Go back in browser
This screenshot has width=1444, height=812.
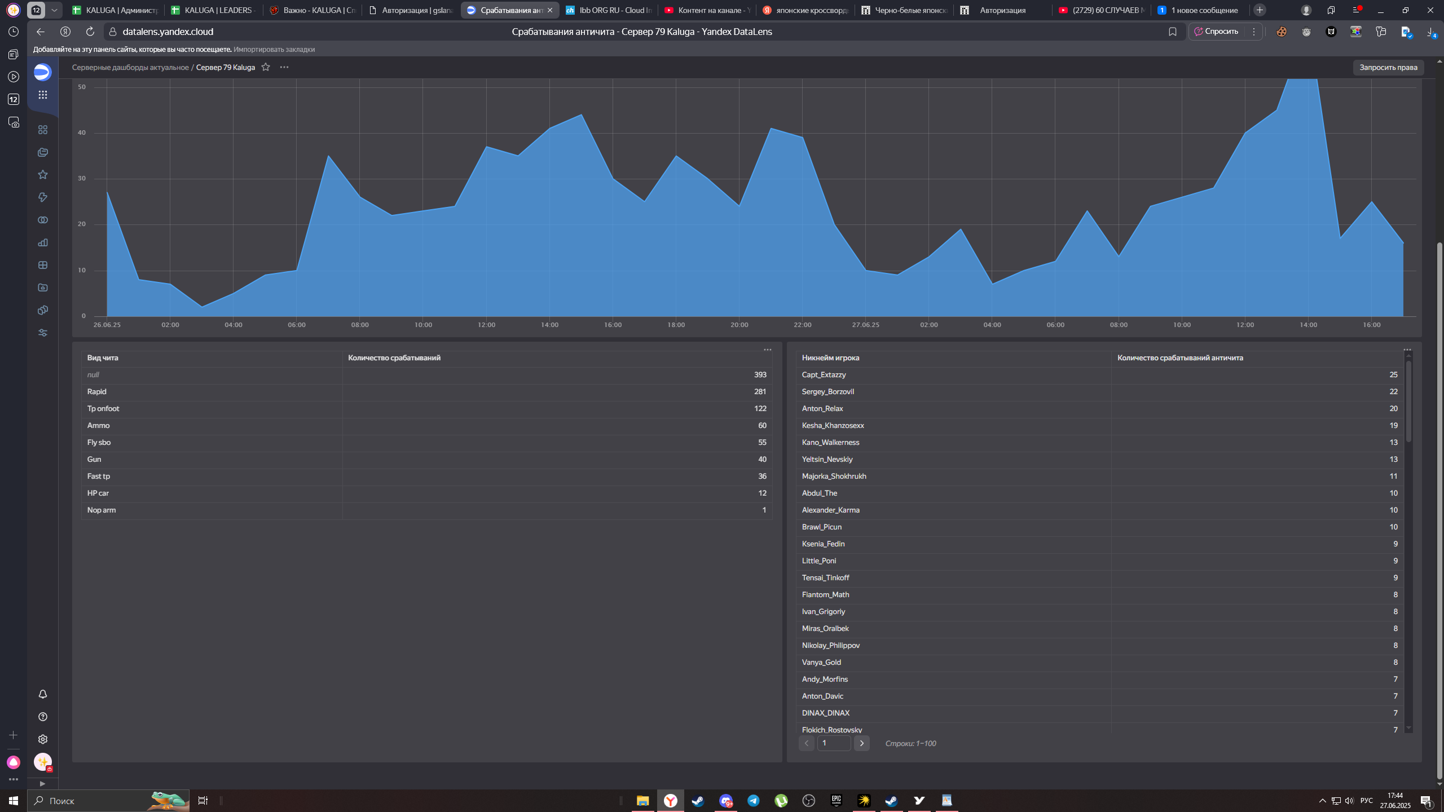(40, 32)
